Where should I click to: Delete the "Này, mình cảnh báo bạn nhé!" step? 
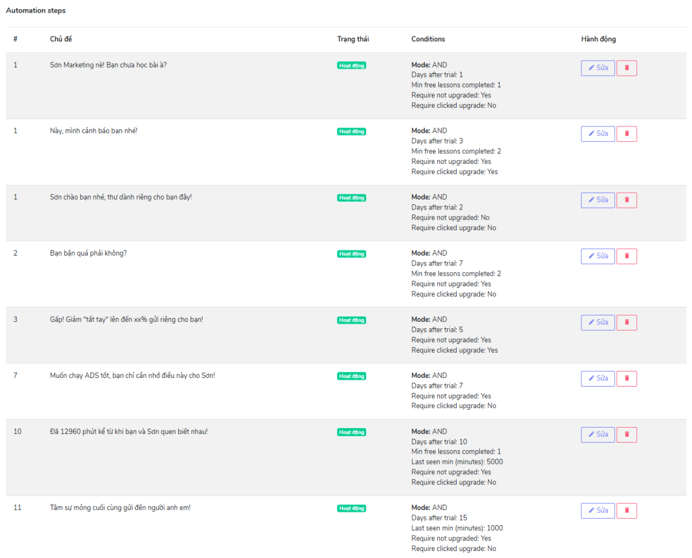(627, 134)
